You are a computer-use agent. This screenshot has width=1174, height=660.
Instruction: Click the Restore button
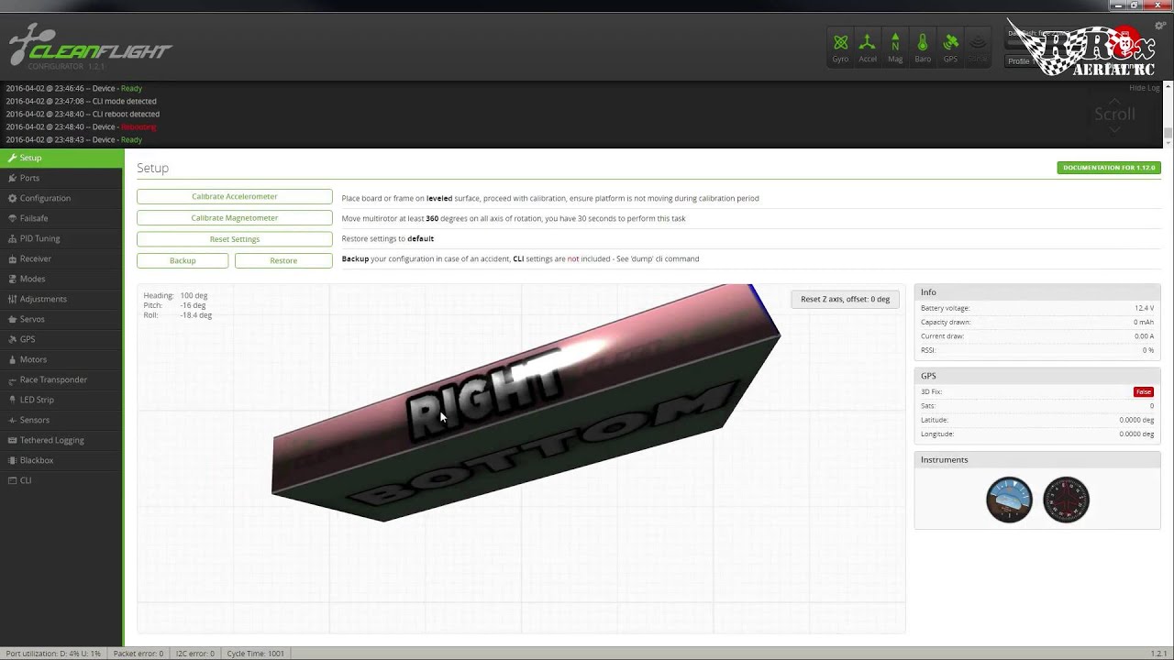click(283, 260)
